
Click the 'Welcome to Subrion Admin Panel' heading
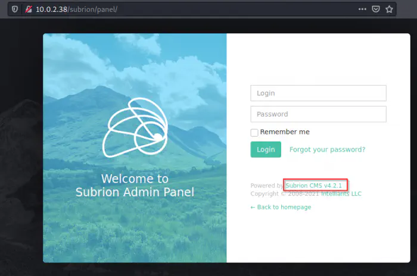click(x=135, y=185)
